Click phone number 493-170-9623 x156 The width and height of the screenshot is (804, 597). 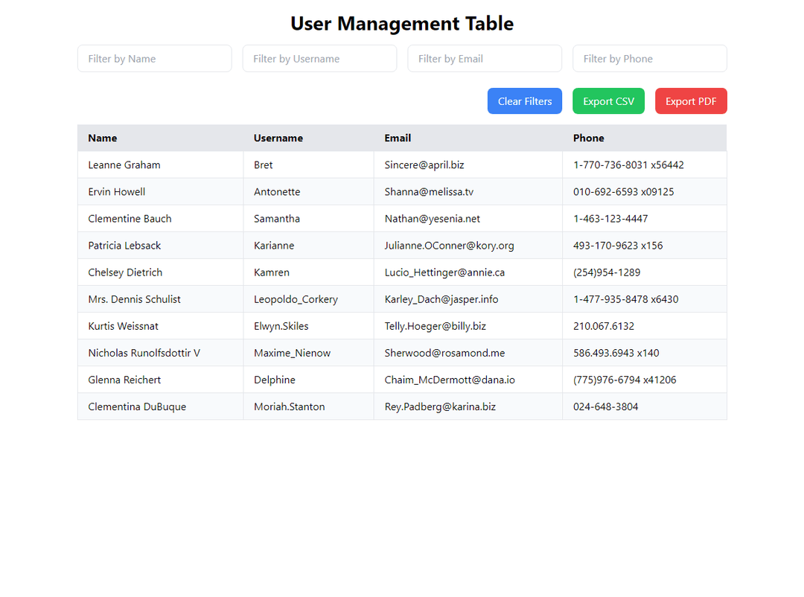point(618,246)
